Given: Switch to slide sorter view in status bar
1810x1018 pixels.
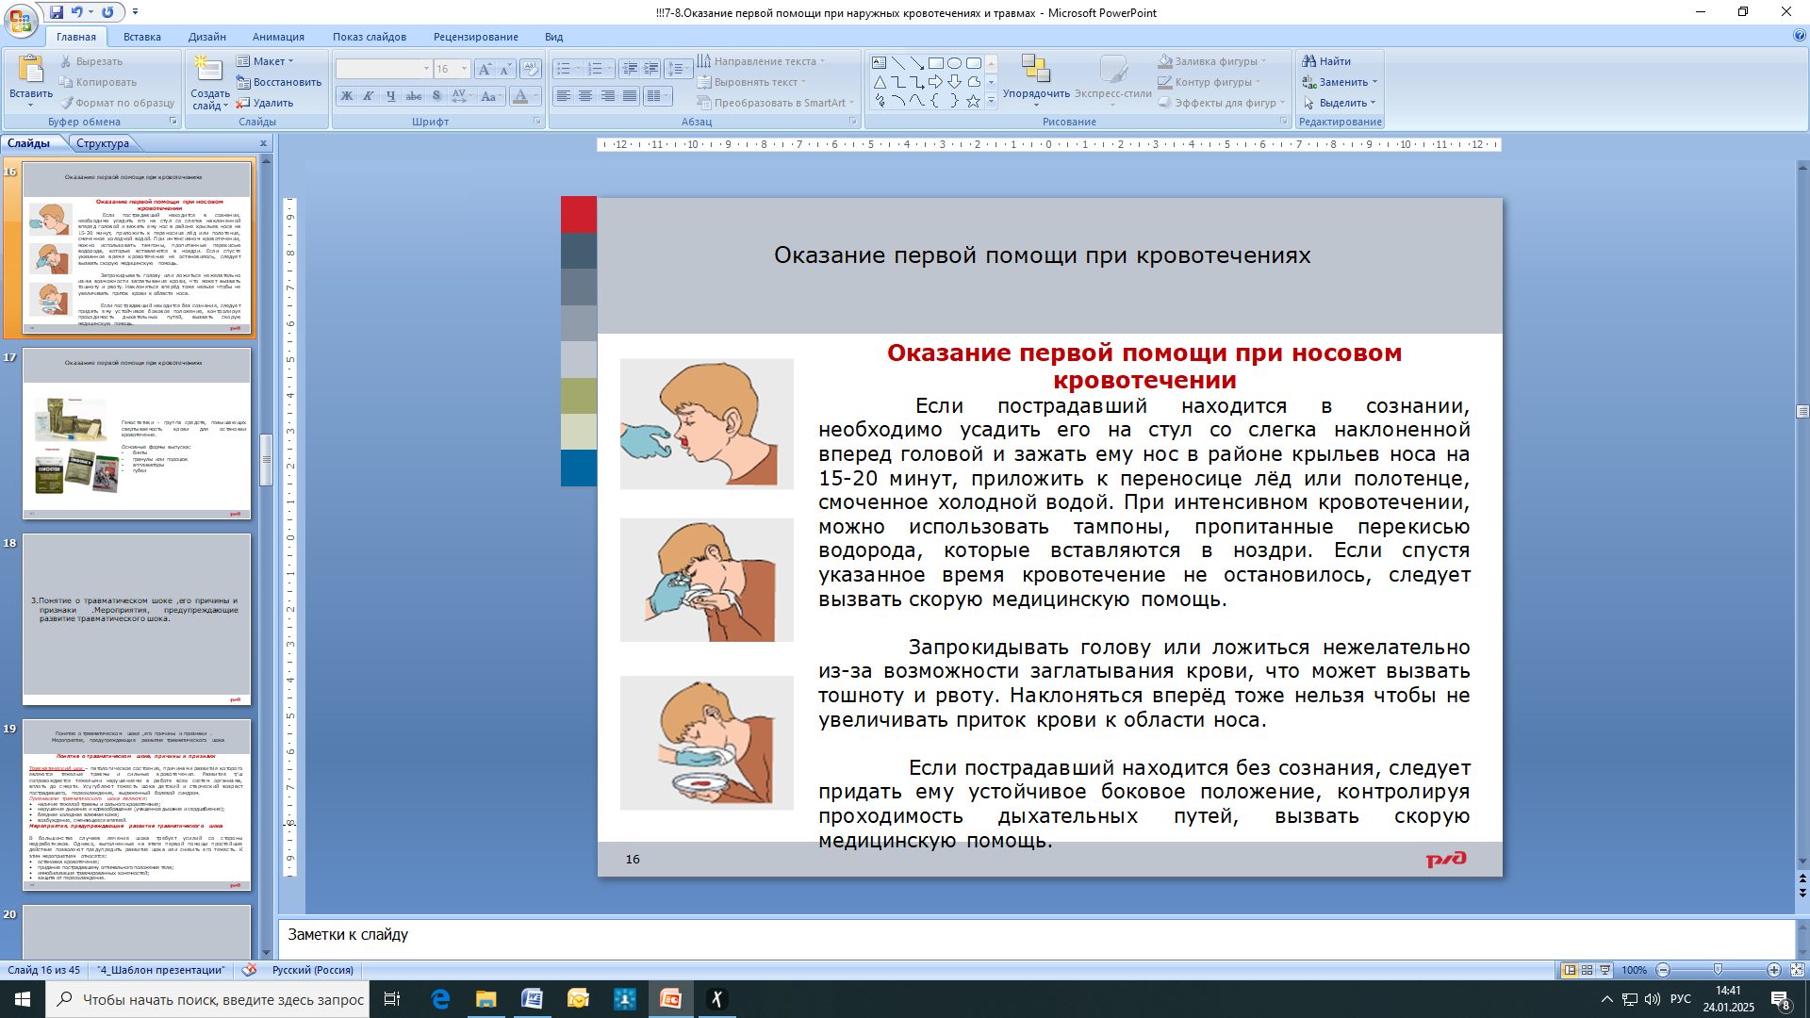Looking at the screenshot, I should [1588, 970].
